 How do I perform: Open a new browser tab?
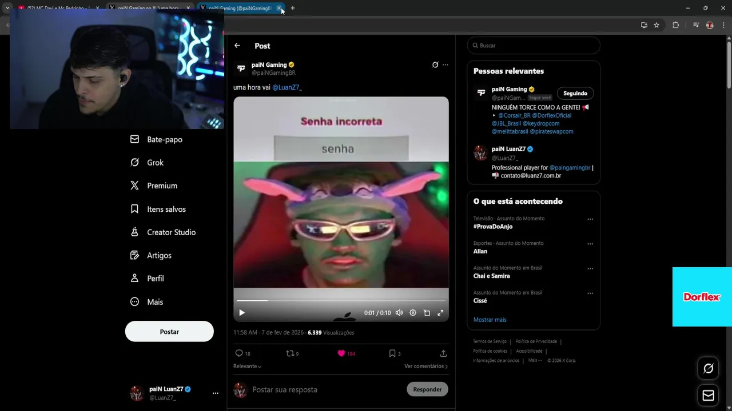[x=293, y=8]
